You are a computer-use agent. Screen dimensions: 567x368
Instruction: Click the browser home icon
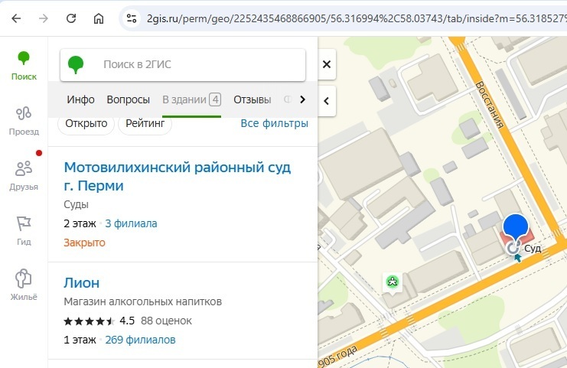pyautogui.click(x=99, y=18)
